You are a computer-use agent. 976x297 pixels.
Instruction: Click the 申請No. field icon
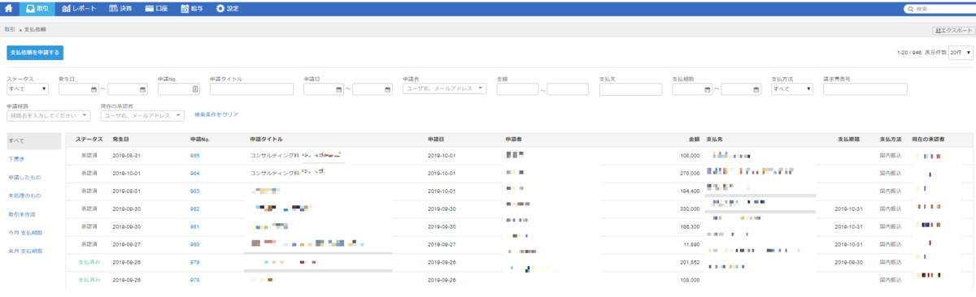pyautogui.click(x=195, y=89)
